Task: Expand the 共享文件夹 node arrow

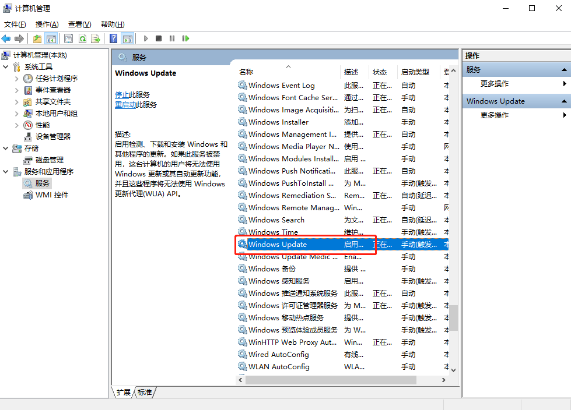Action: click(x=17, y=102)
